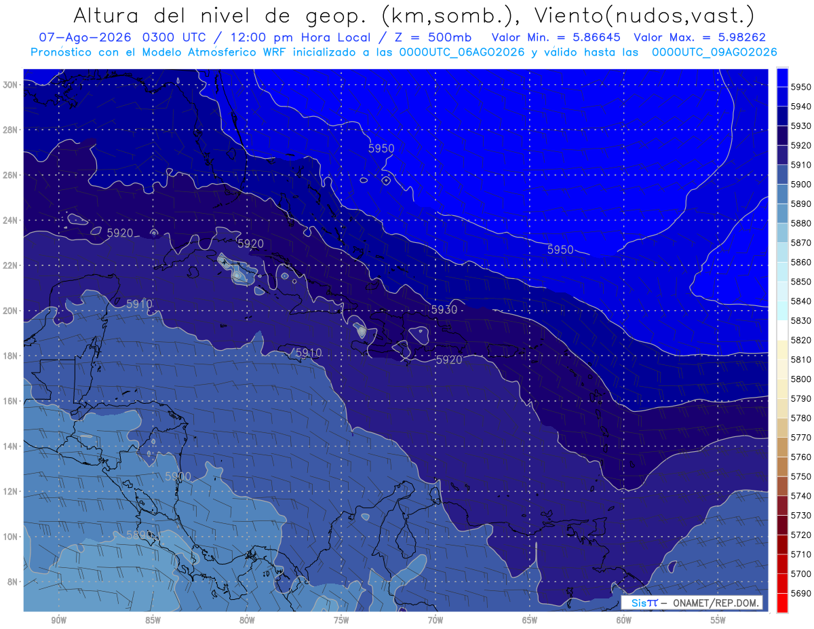Click the '30N' latitude axis label
The image size is (814, 629).
click(x=10, y=85)
